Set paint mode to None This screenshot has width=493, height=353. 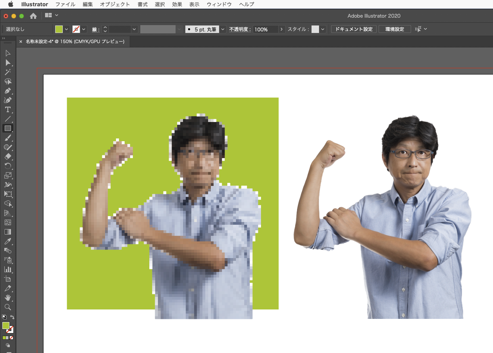[11, 338]
